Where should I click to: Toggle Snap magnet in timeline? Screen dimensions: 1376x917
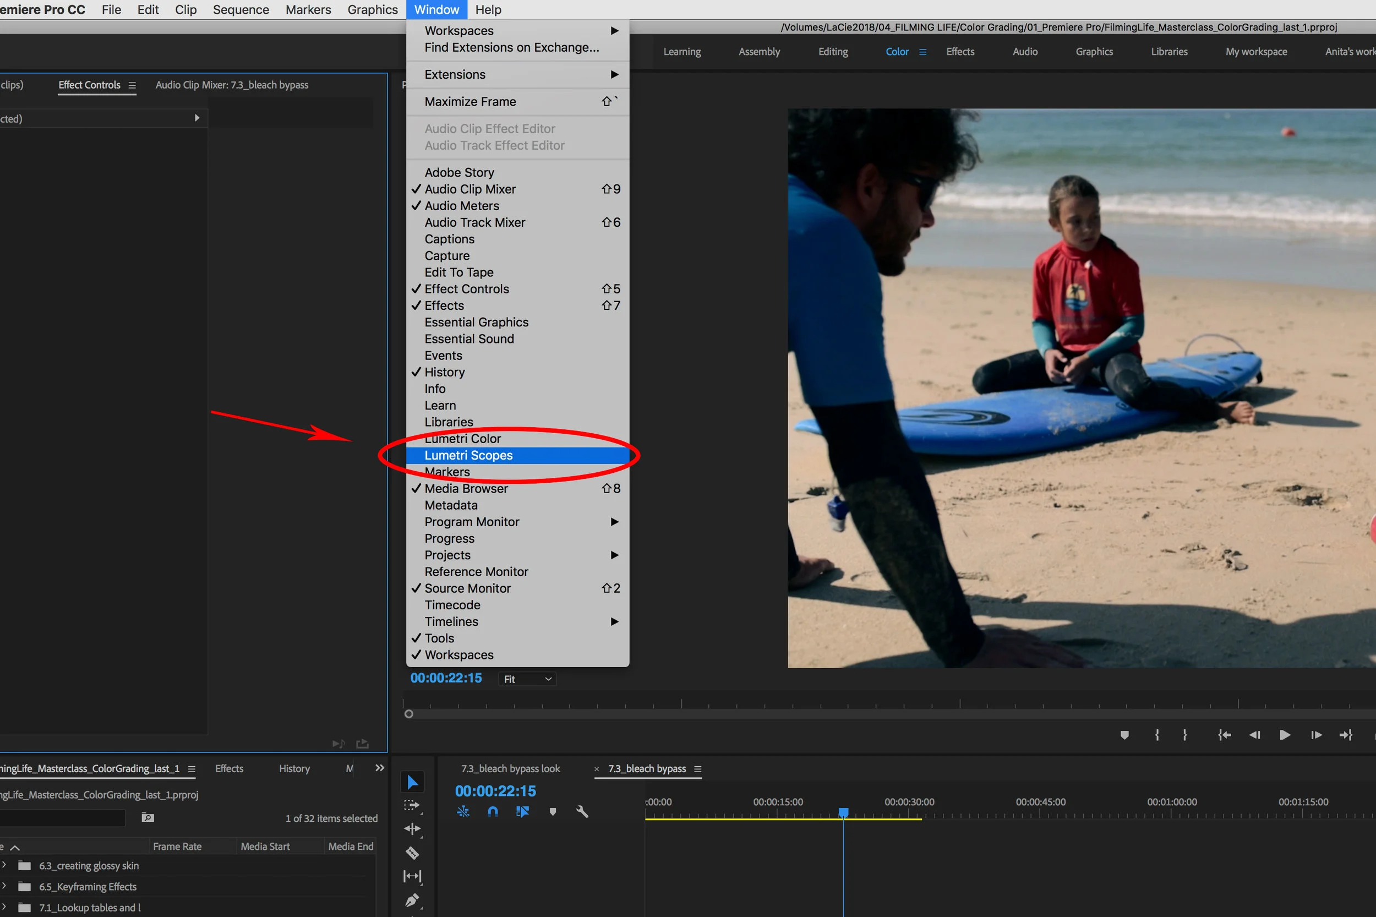(493, 811)
